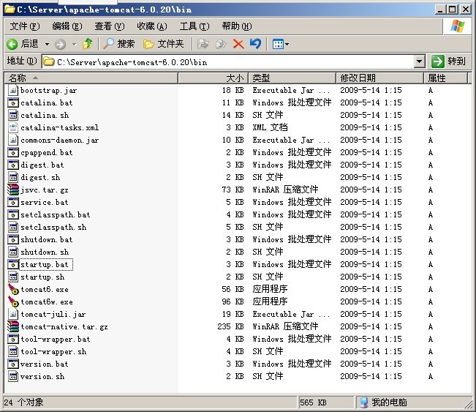The image size is (476, 412).
Task: Click the title bar folder icon
Action: pyautogui.click(x=10, y=10)
